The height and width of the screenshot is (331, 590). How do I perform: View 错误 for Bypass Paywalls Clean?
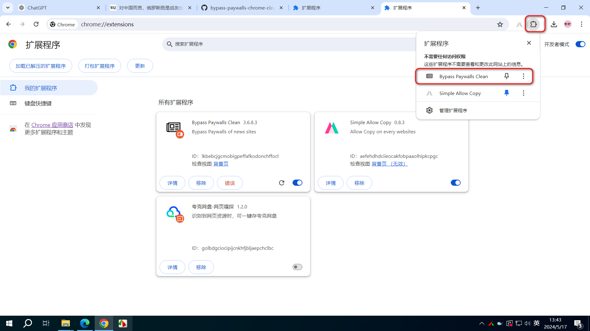click(x=230, y=183)
